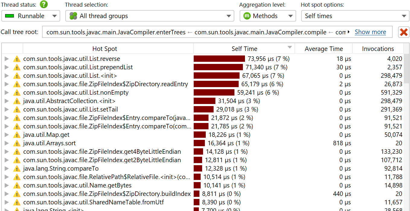Expand the Name.getBytes row
The width and height of the screenshot is (410, 211).
point(7,185)
